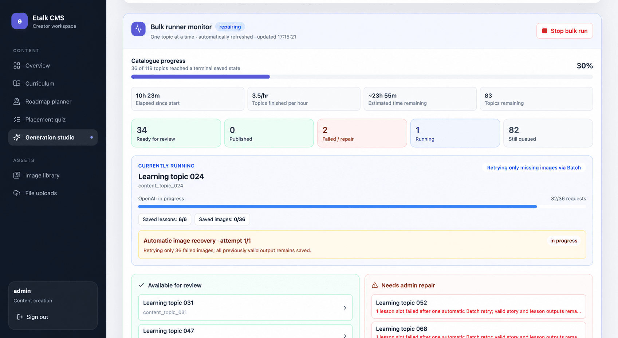The width and height of the screenshot is (618, 338).
Task: Click the Available for review checkmark icon
Action: point(141,285)
